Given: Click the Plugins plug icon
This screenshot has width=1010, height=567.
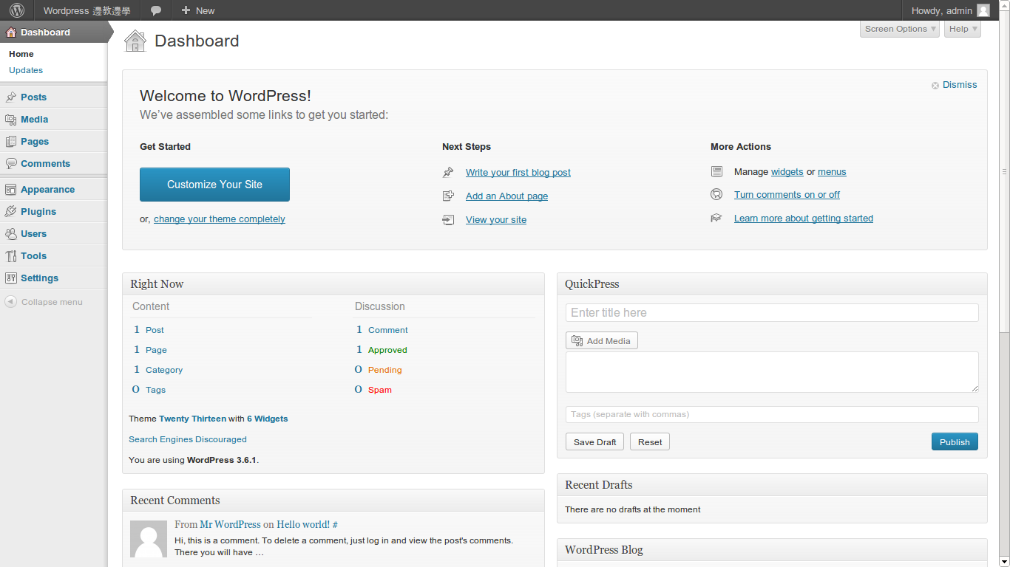Looking at the screenshot, I should [x=11, y=211].
